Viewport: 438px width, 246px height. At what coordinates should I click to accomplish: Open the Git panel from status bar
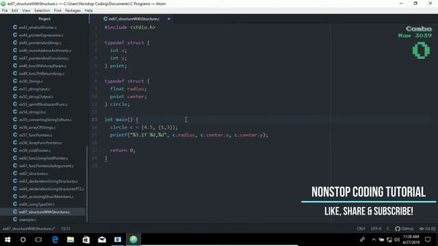click(427, 229)
